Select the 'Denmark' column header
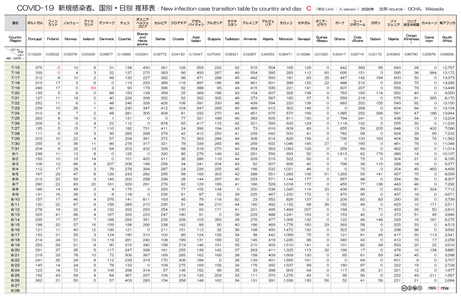The height and width of the screenshot is (296, 461). [106, 39]
